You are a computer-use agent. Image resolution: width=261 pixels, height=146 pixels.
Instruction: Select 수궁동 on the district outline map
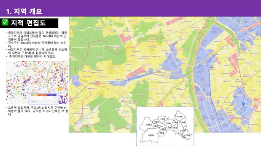(148, 124)
